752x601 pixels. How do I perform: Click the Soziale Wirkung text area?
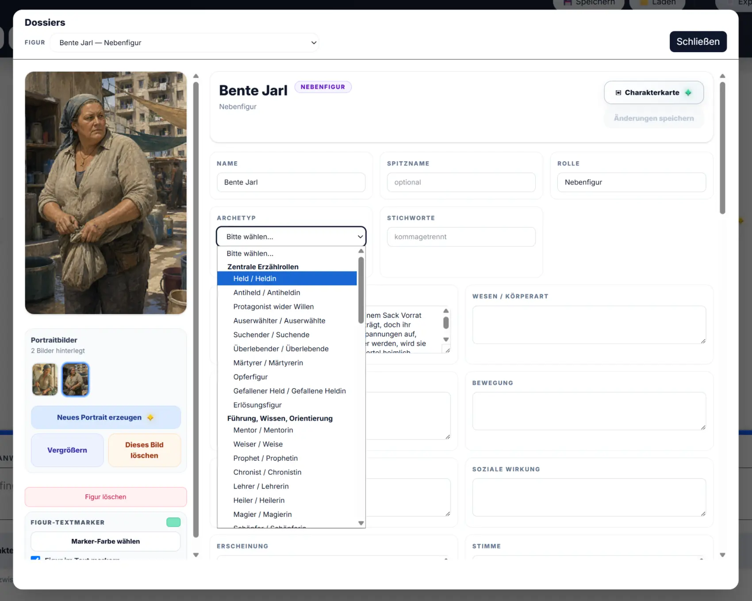pyautogui.click(x=589, y=497)
